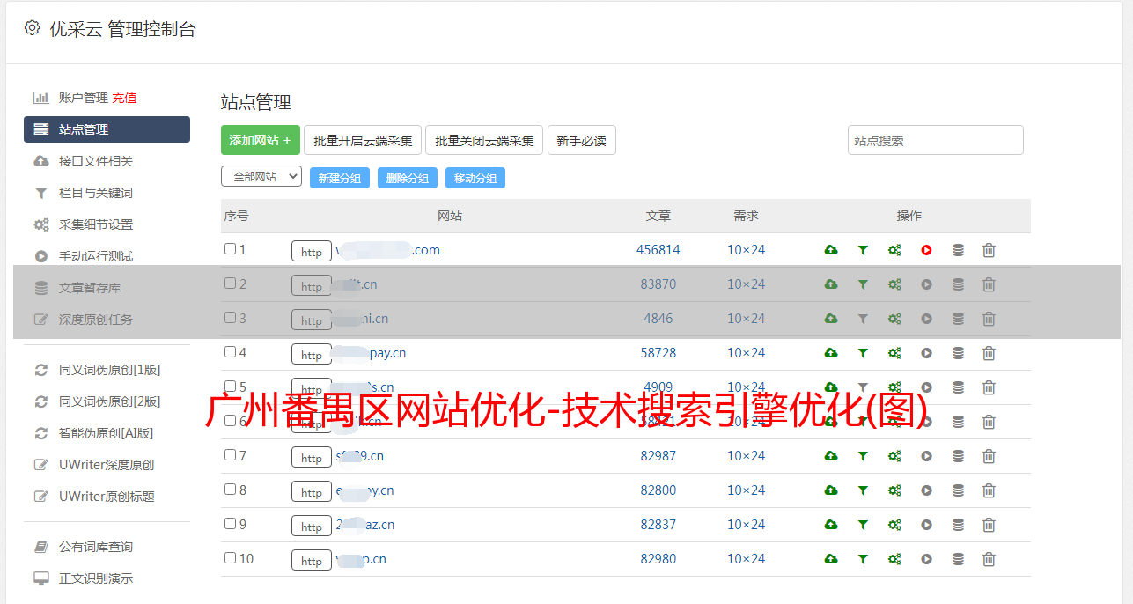The height and width of the screenshot is (604, 1133).
Task: Open the 全部网站 group dropdown
Action: click(x=261, y=177)
